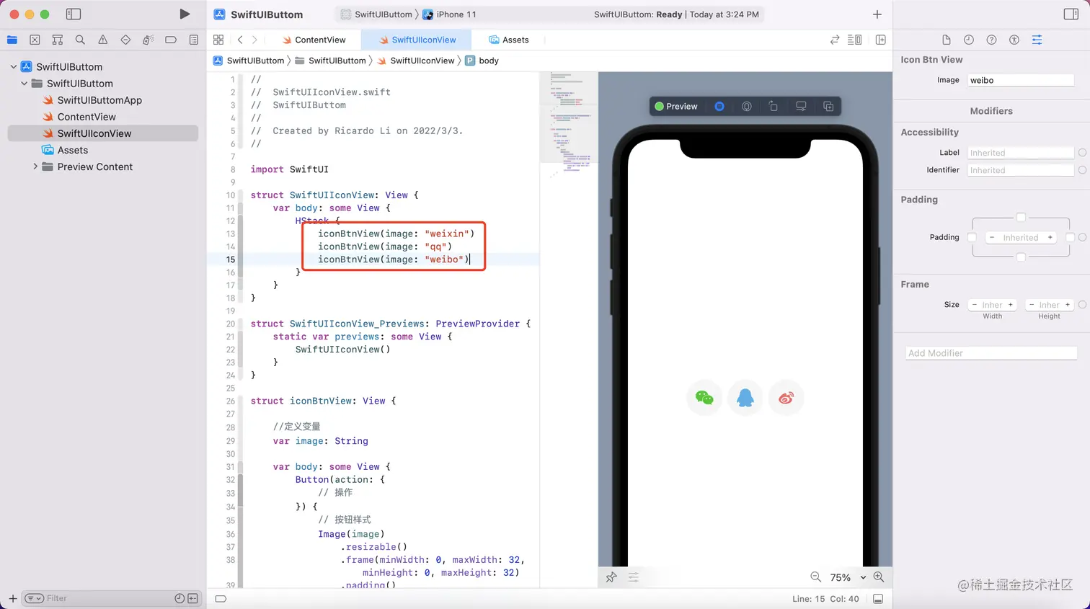Run the app with the play button

(185, 13)
